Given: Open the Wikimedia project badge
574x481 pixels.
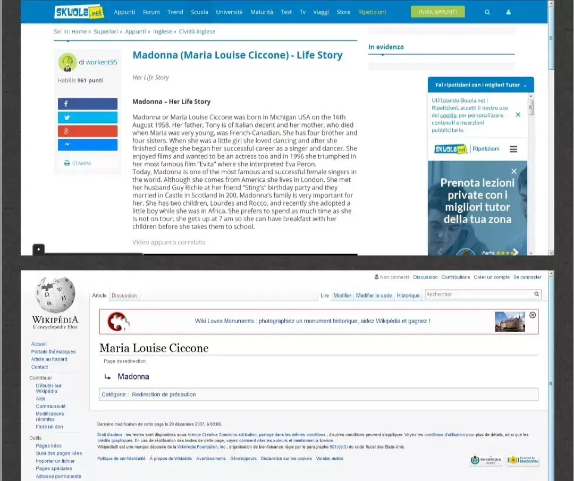Looking at the screenshot, I should point(486,460).
